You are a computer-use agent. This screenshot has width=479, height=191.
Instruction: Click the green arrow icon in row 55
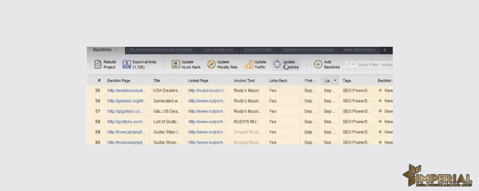pos(380,90)
